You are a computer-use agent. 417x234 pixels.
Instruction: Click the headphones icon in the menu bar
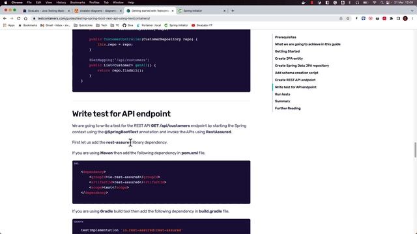(x=357, y=3)
